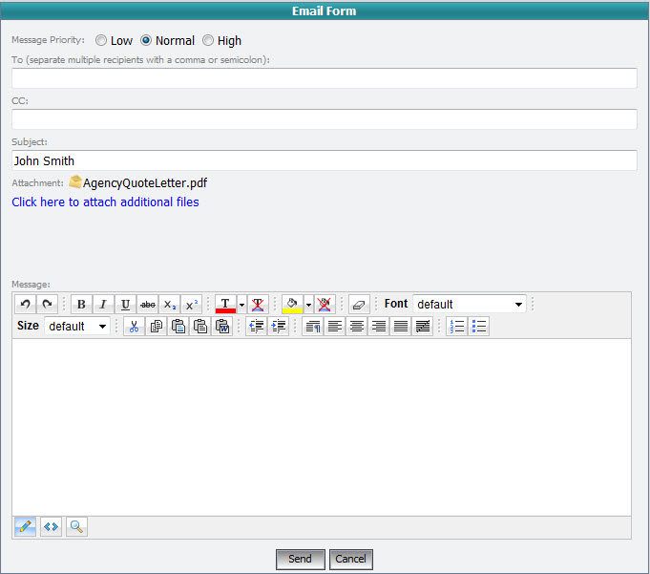Increase the paragraph indent
The height and width of the screenshot is (574, 650).
[x=278, y=327]
